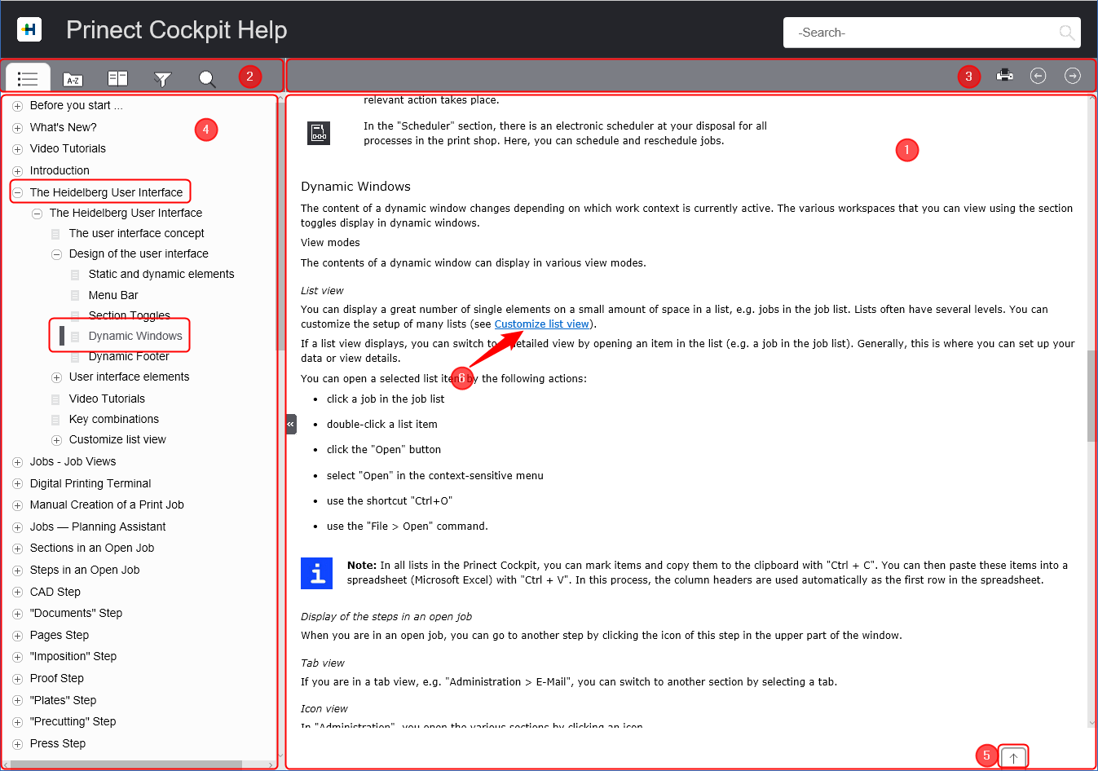Collapse the left navigation pane
Screen dimensions: 1098x771
291,424
